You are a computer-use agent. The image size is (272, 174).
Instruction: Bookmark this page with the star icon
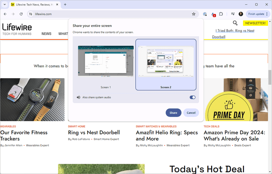(194, 14)
